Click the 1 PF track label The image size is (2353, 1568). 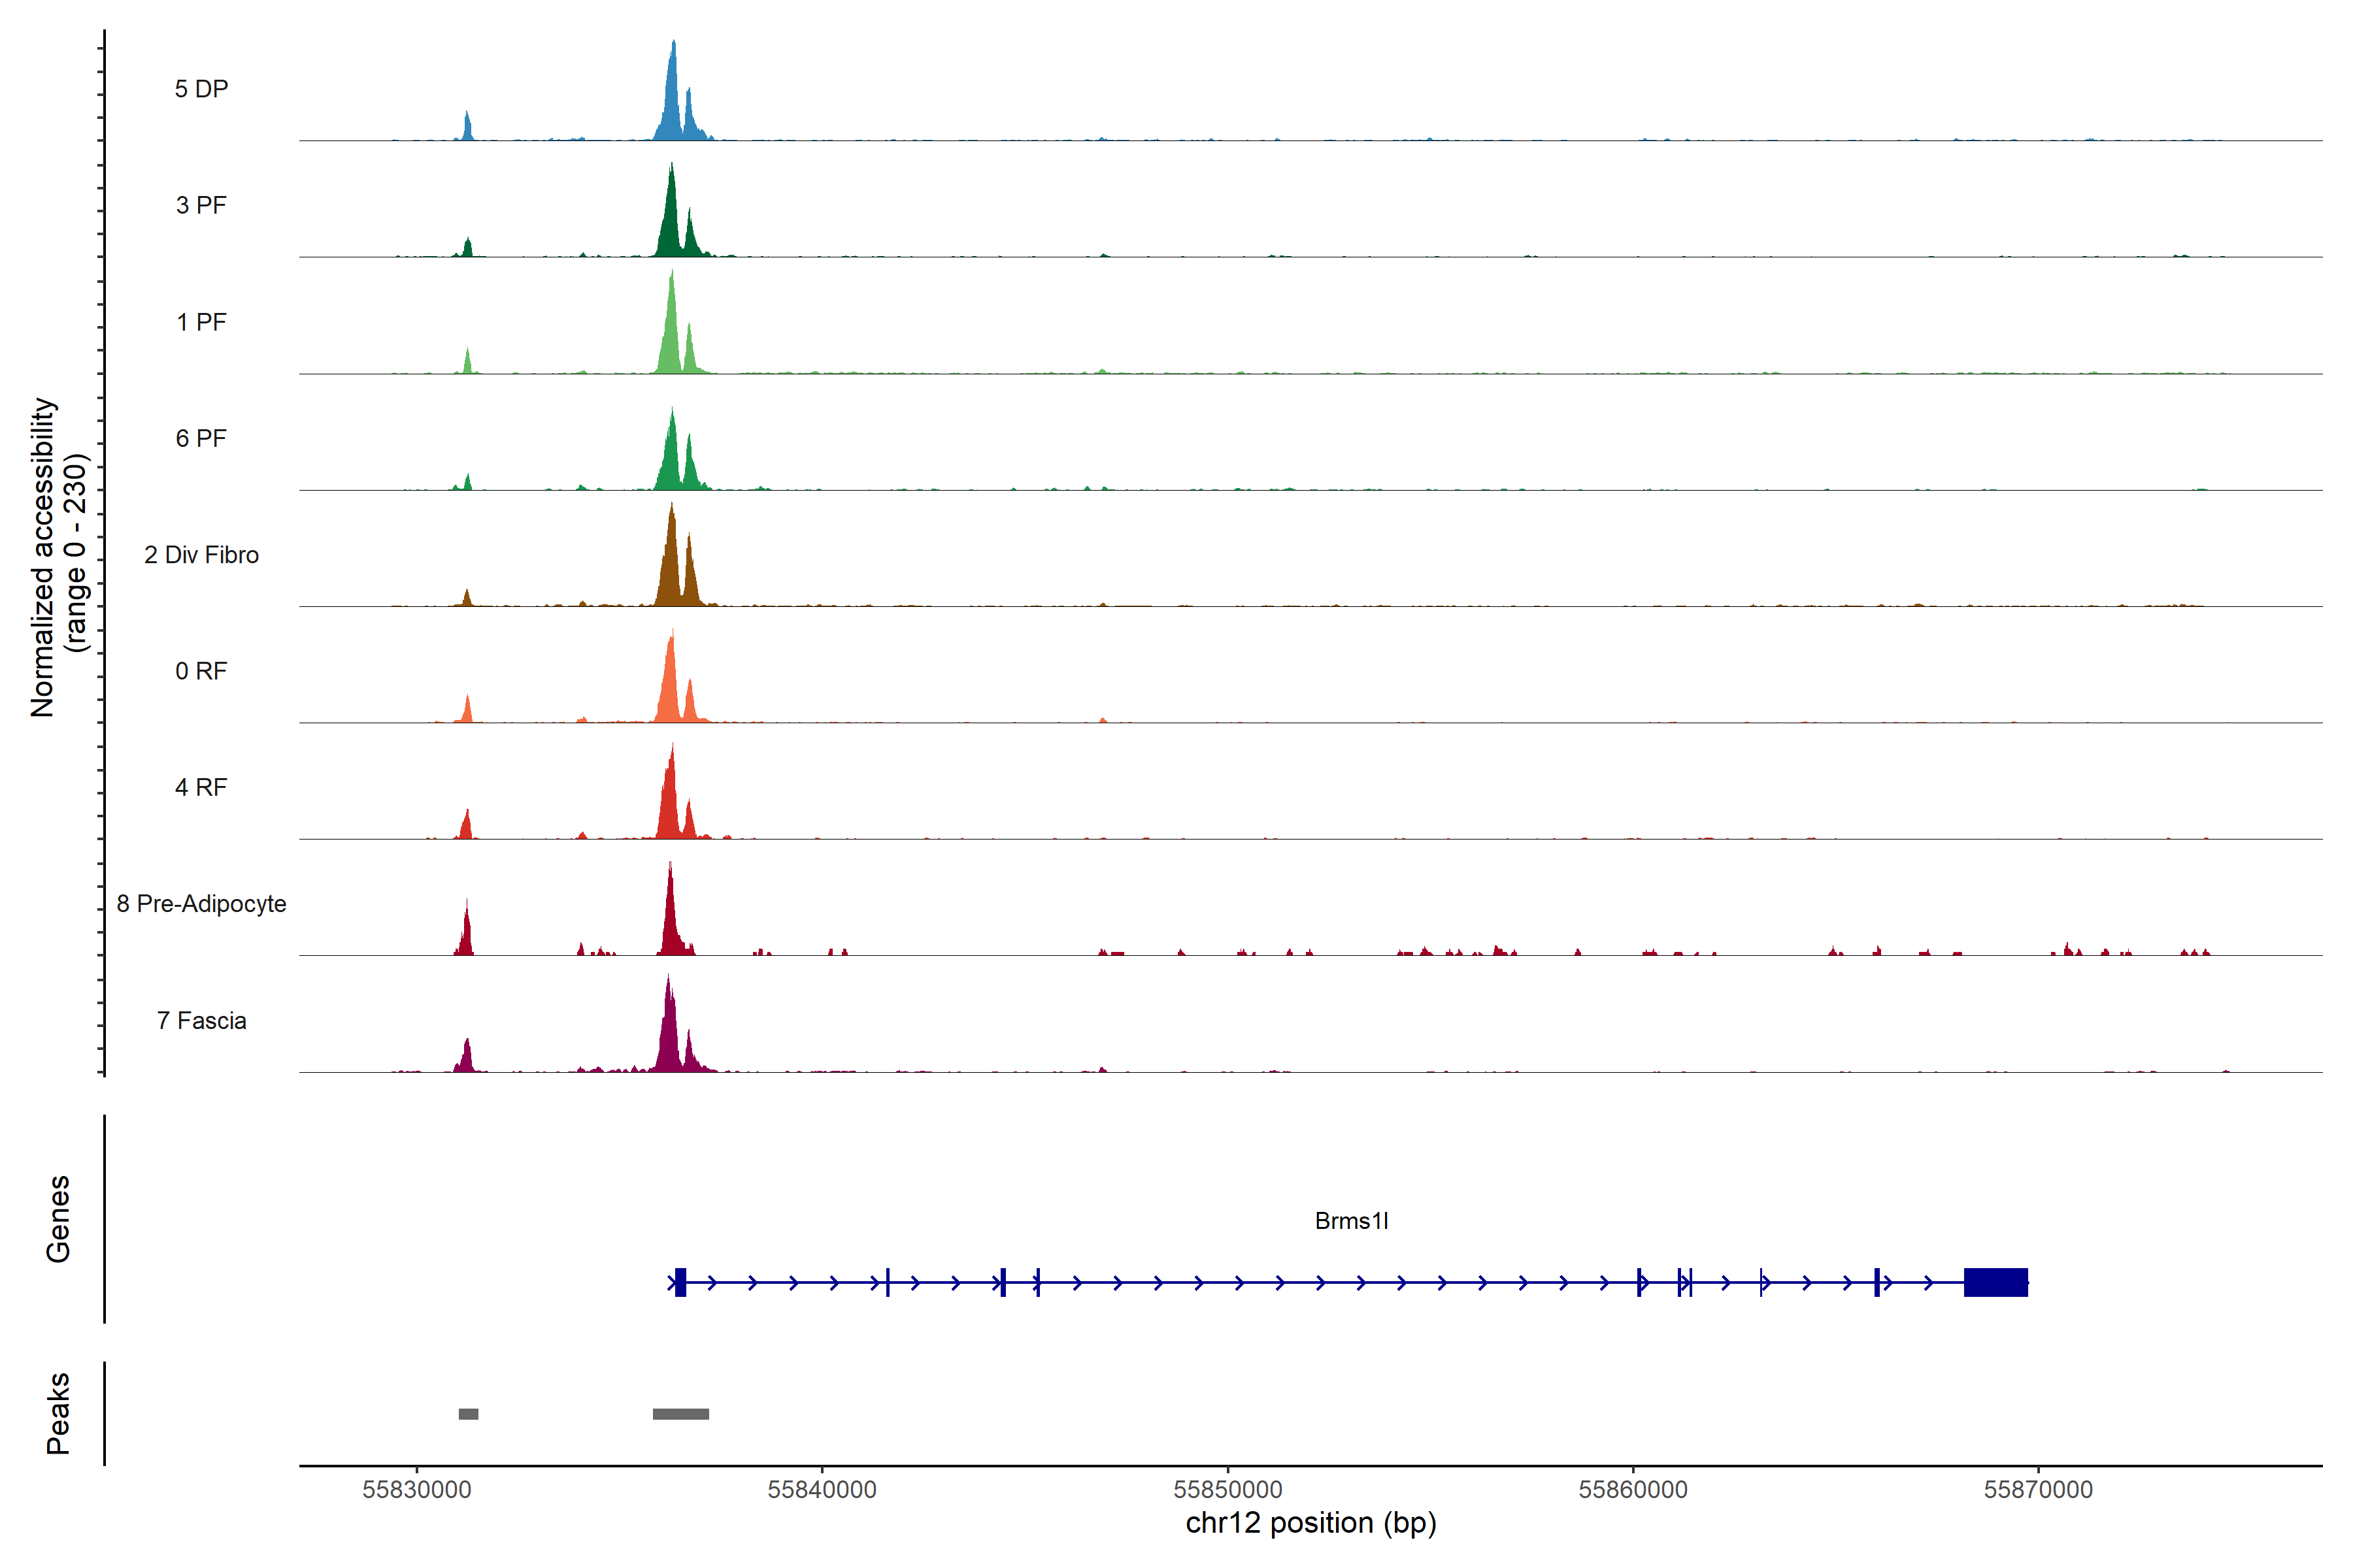click(201, 322)
